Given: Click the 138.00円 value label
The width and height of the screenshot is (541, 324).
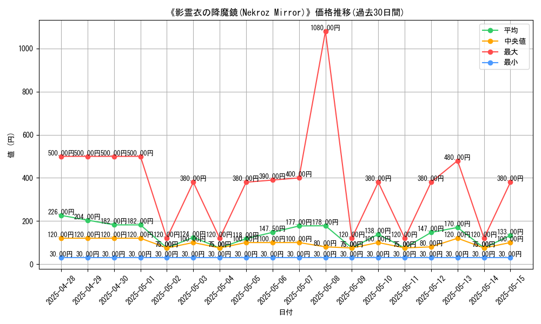Looking at the screenshot, I should pyautogui.click(x=378, y=231).
